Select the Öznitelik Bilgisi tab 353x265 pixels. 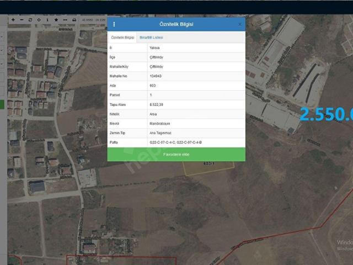pyautogui.click(x=122, y=38)
